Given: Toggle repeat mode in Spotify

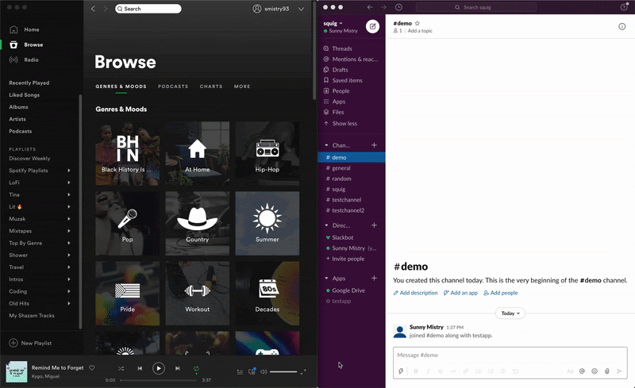Looking at the screenshot, I should tap(196, 368).
